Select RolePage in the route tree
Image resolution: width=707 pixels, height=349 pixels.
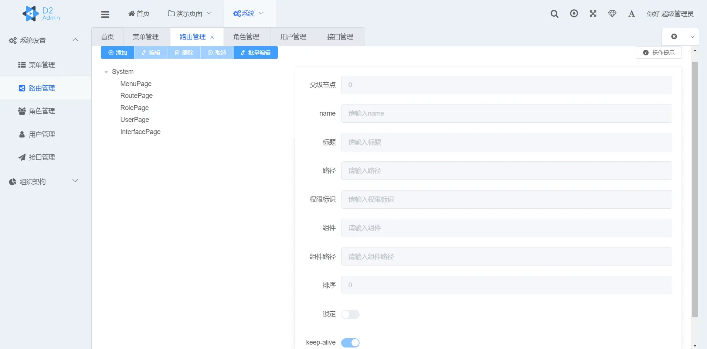135,108
